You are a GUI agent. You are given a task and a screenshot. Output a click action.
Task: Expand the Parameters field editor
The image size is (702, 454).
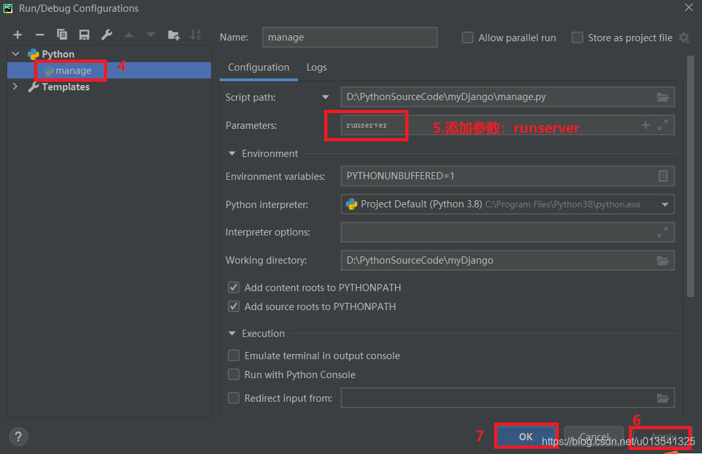pyautogui.click(x=663, y=125)
